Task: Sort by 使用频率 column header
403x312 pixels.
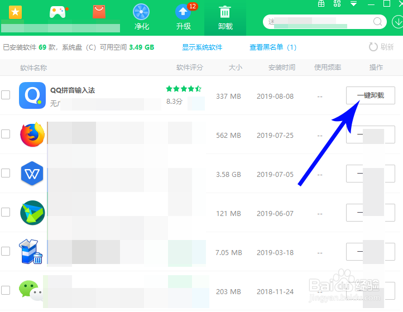Action: click(328, 68)
